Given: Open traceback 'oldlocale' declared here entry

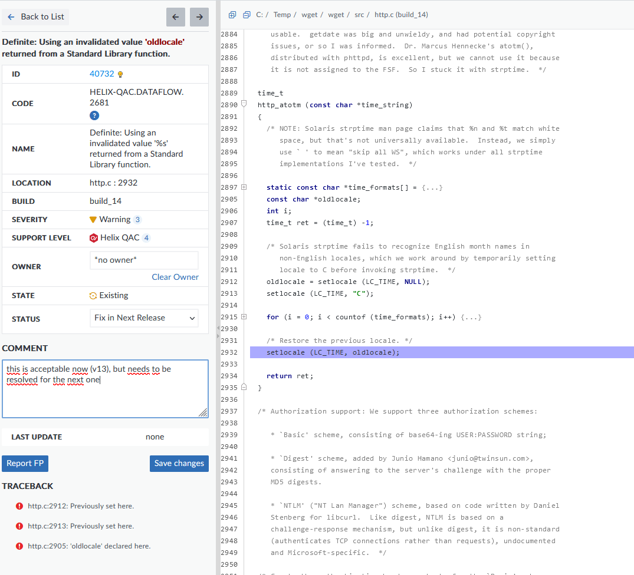Looking at the screenshot, I should click(x=89, y=546).
